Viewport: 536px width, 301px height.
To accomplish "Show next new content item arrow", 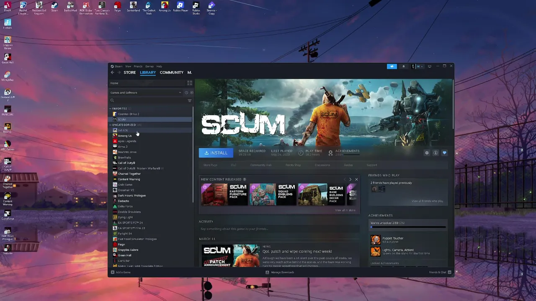I will pyautogui.click(x=350, y=179).
